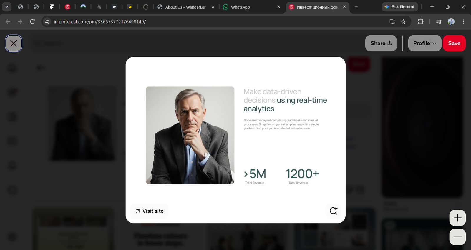The height and width of the screenshot is (250, 471).
Task: Close the pin closeup view
Action: pos(14,43)
